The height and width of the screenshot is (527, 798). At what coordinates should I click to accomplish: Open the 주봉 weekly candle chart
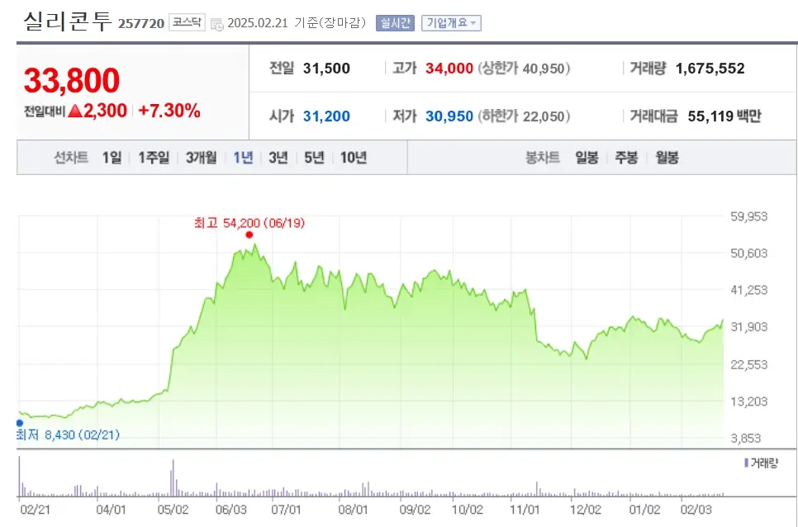click(x=626, y=158)
